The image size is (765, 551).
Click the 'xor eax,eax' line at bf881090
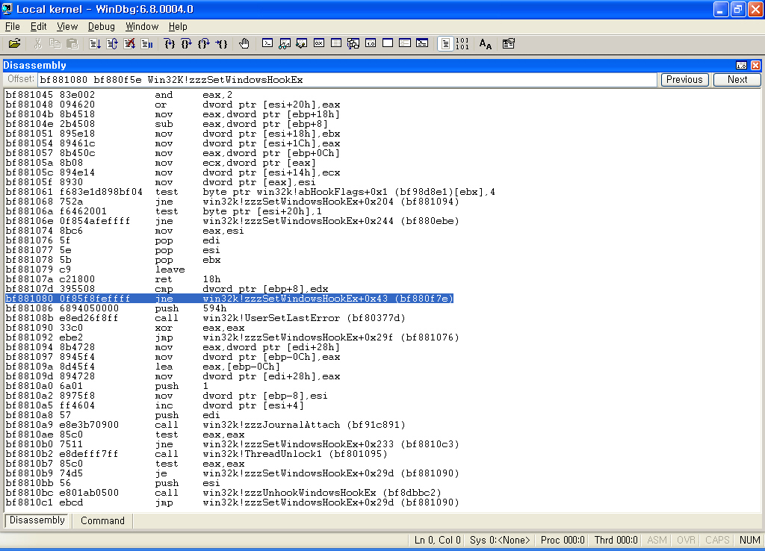click(x=125, y=328)
